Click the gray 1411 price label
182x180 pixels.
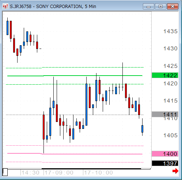click(165, 114)
